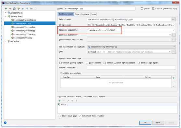Toggle the Share checkbox

142,8
